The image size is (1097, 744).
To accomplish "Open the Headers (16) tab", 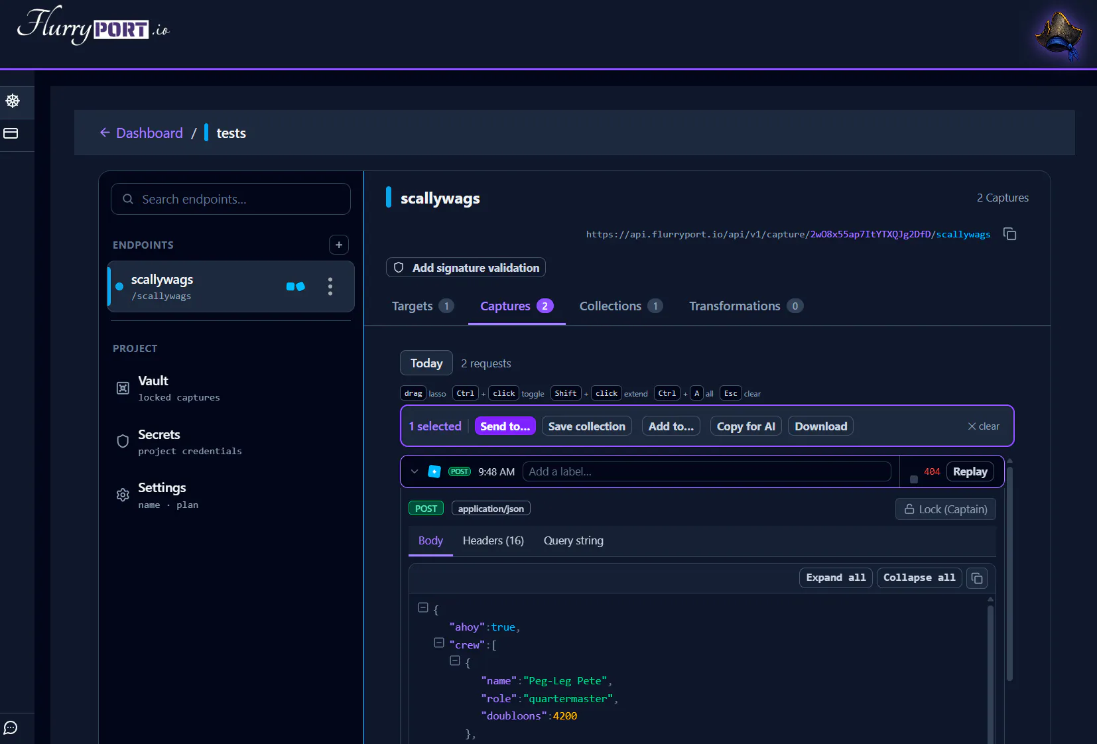I will click(x=493, y=541).
